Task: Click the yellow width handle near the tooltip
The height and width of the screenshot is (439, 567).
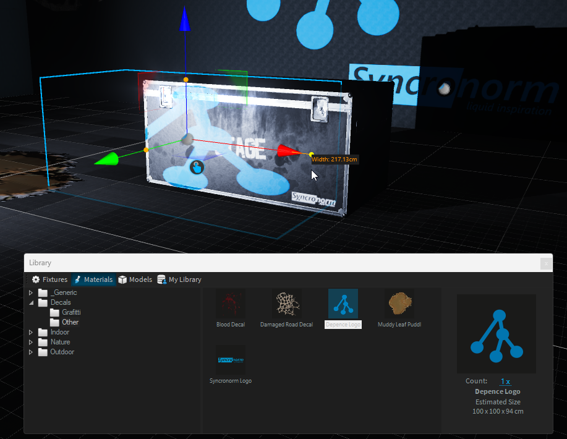Action: pyautogui.click(x=312, y=155)
